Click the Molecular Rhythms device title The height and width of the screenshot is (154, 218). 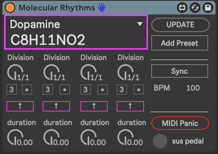pos(57,8)
